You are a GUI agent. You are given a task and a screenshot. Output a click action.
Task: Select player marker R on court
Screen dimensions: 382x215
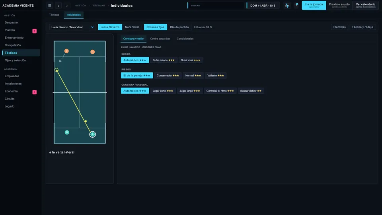point(93,52)
